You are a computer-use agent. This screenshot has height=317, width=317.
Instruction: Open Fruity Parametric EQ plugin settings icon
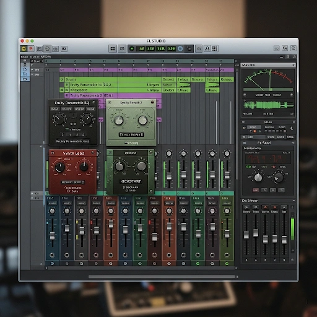coord(93,102)
